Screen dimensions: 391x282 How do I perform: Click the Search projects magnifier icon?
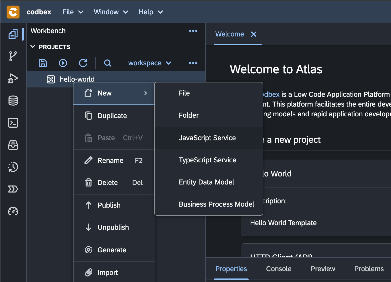(108, 63)
